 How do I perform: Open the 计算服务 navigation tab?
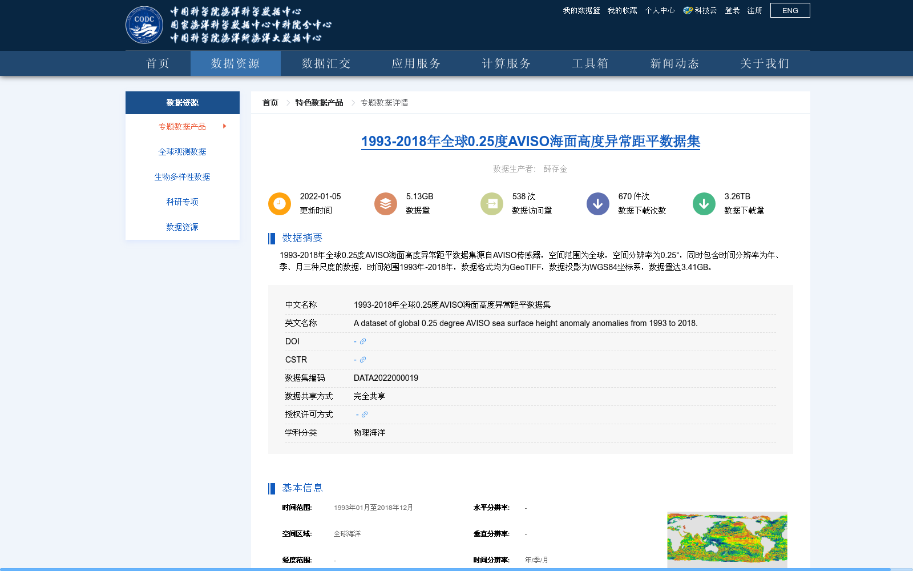[506, 63]
